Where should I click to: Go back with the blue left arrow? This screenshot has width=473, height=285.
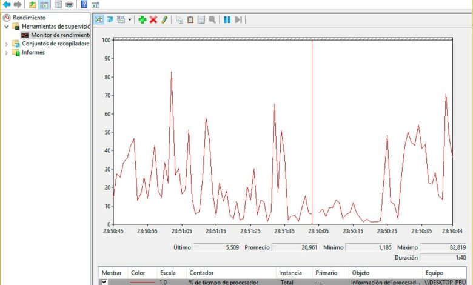click(7, 4)
